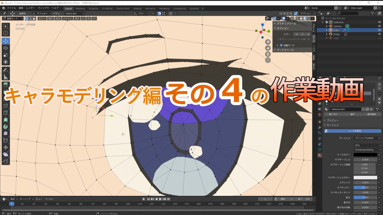Expand the アクティブツール panel
Viewport: 383px width, 215px height.
[x=292, y=23]
